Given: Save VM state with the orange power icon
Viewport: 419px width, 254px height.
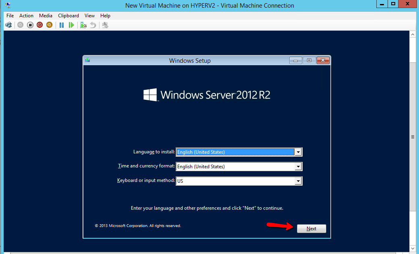Looking at the screenshot, I should [x=50, y=25].
